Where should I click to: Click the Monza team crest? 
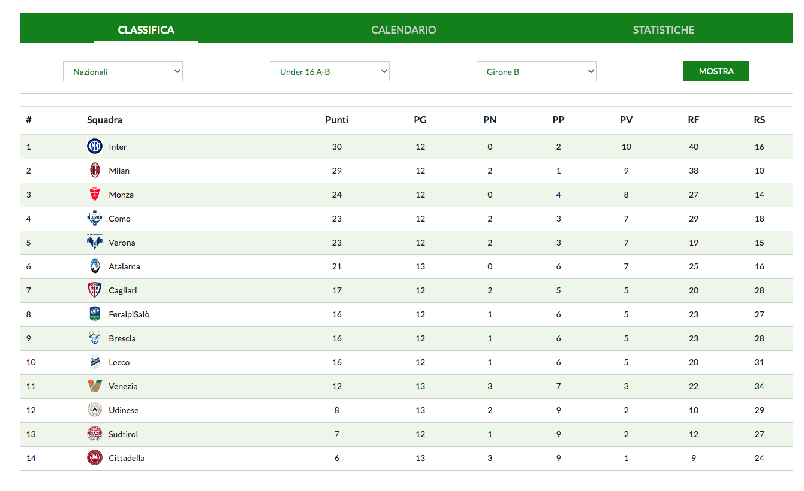click(95, 194)
